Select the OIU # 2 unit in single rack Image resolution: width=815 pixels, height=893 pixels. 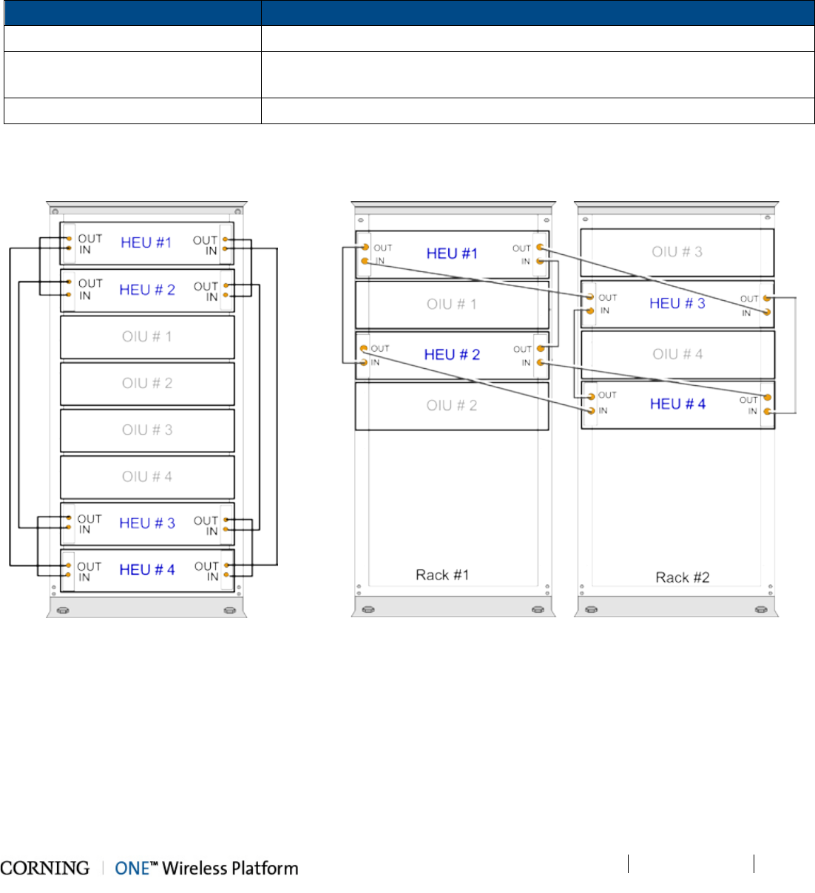pyautogui.click(x=147, y=384)
